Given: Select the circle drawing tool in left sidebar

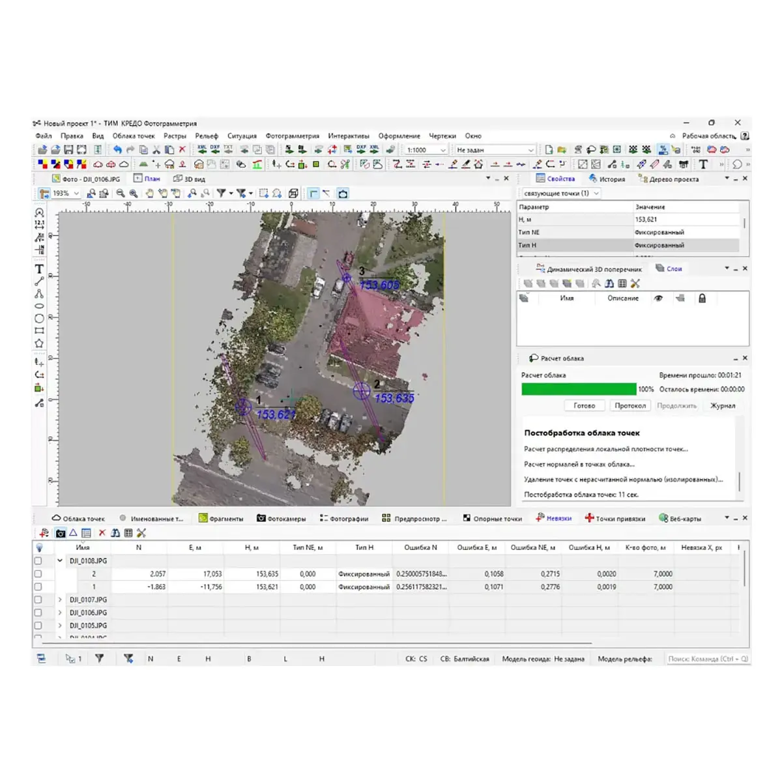Looking at the screenshot, I should pyautogui.click(x=39, y=319).
